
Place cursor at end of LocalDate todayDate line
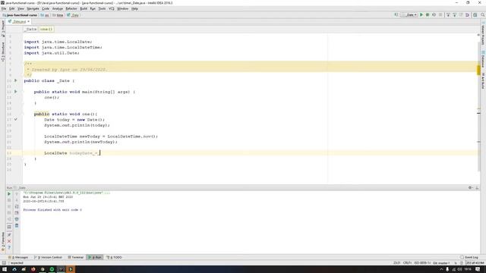pos(100,153)
